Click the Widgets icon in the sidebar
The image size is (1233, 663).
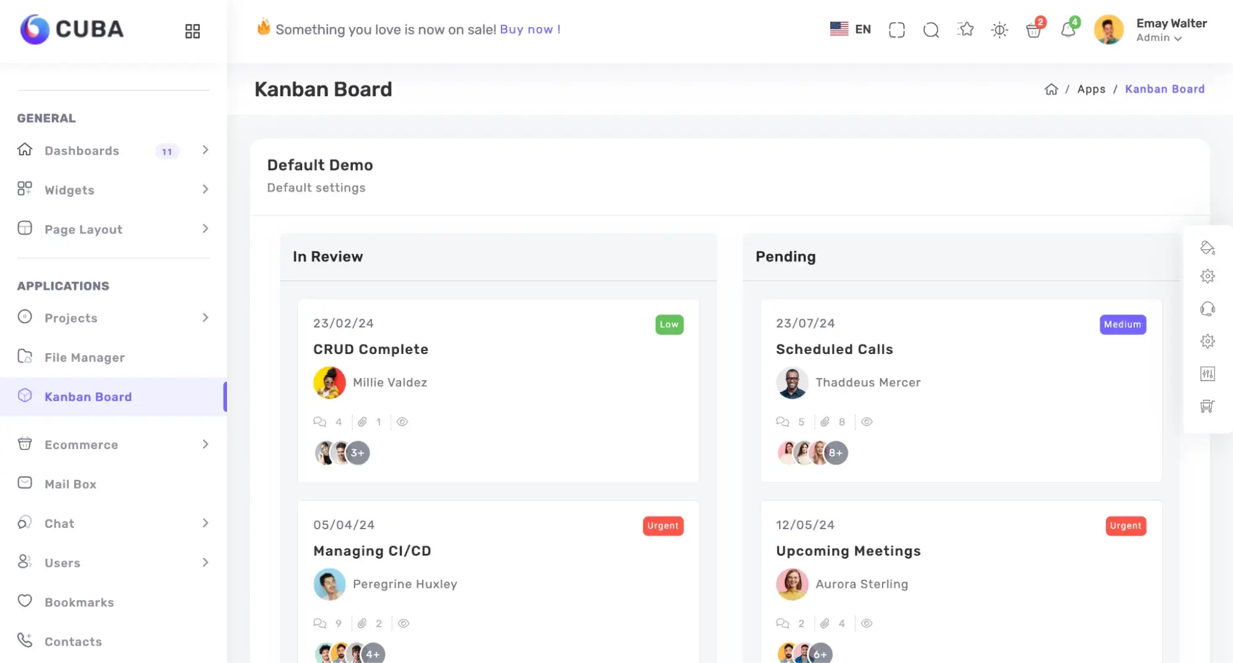point(25,189)
